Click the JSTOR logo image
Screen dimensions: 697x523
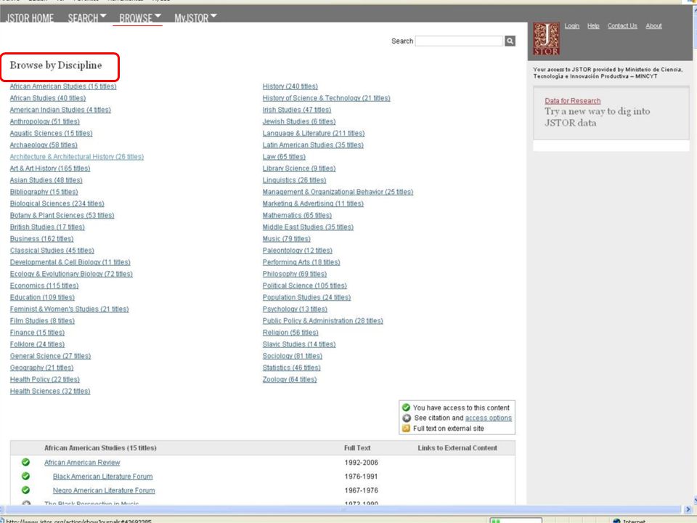(x=546, y=39)
